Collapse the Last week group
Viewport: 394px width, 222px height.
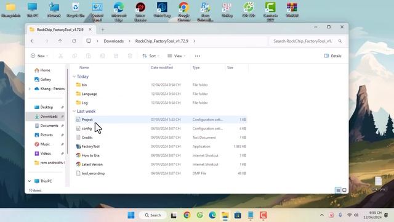pyautogui.click(x=74, y=111)
